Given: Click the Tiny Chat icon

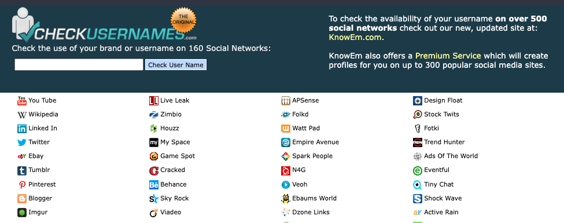Looking at the screenshot, I should pyautogui.click(x=418, y=184).
